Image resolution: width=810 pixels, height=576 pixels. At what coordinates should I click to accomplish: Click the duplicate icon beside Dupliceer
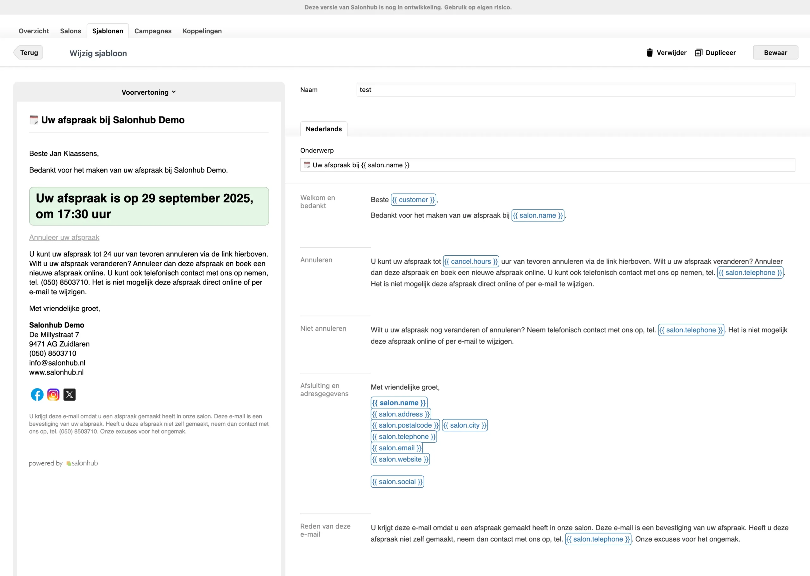point(698,53)
